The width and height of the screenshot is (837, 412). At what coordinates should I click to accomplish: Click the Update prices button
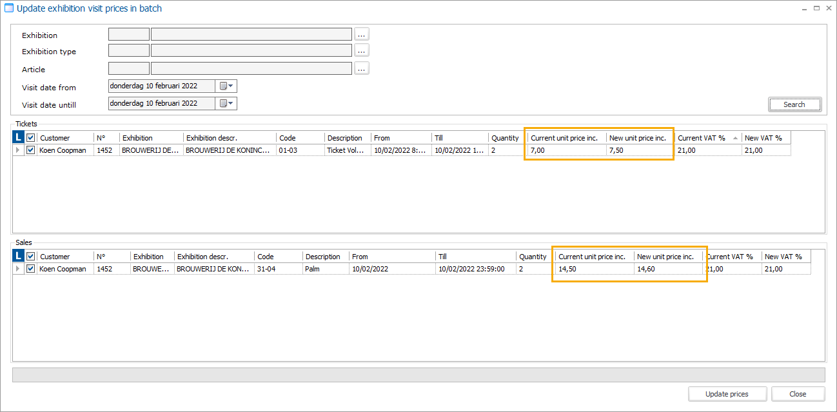point(727,394)
